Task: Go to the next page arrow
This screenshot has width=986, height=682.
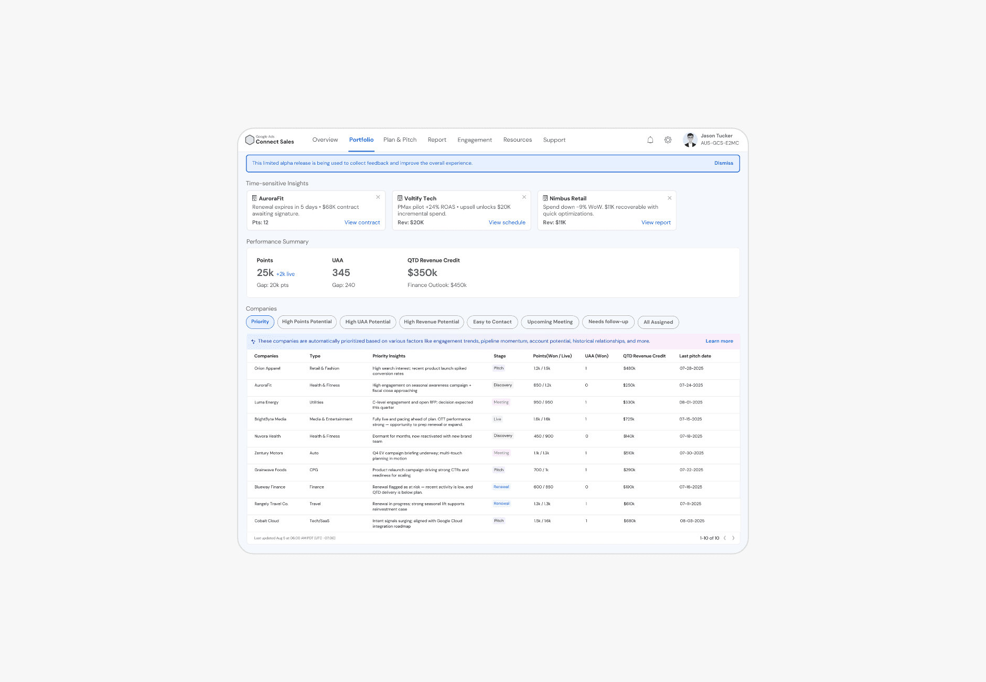Action: [x=733, y=538]
